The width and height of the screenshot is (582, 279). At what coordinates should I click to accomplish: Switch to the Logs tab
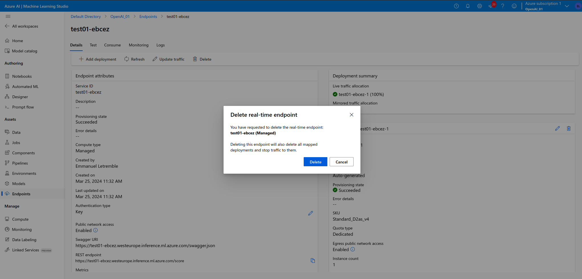[x=161, y=45]
